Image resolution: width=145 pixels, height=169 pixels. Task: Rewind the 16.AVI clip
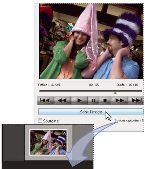62,100
